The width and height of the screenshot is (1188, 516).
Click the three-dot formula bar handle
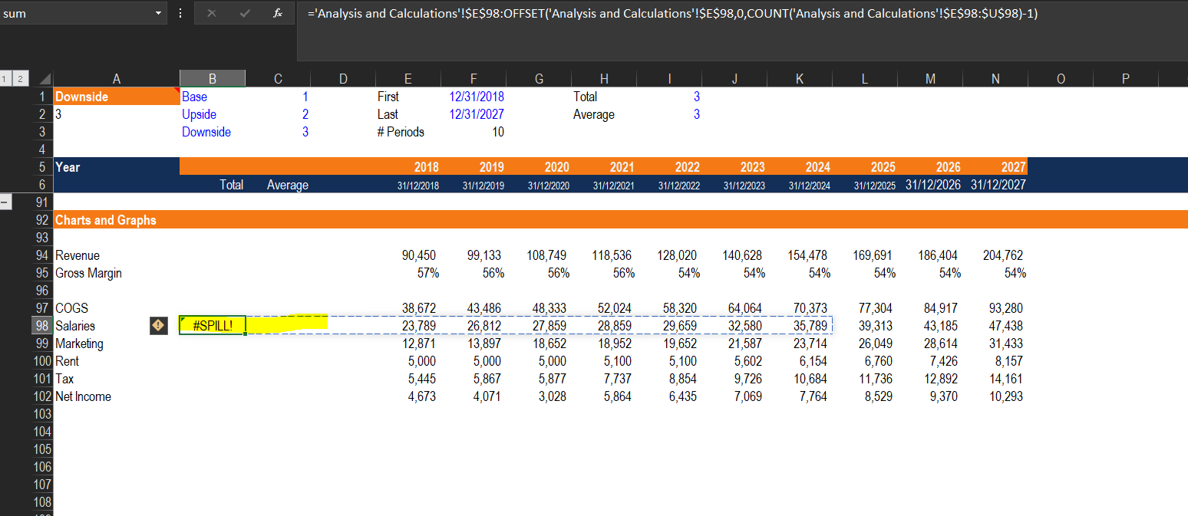180,14
